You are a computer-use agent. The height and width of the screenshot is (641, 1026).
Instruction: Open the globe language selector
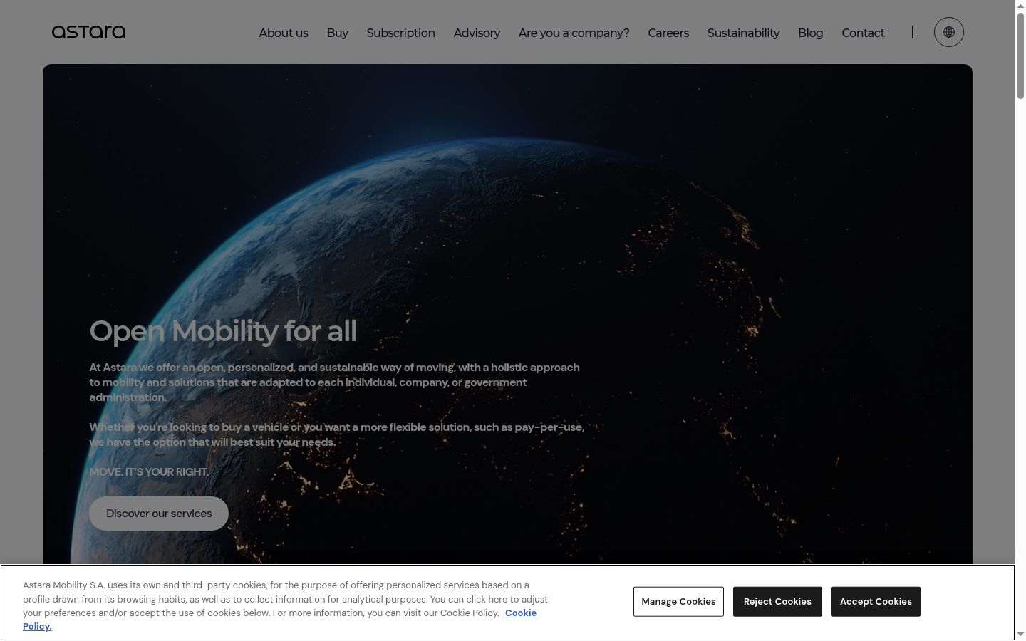[x=948, y=32]
